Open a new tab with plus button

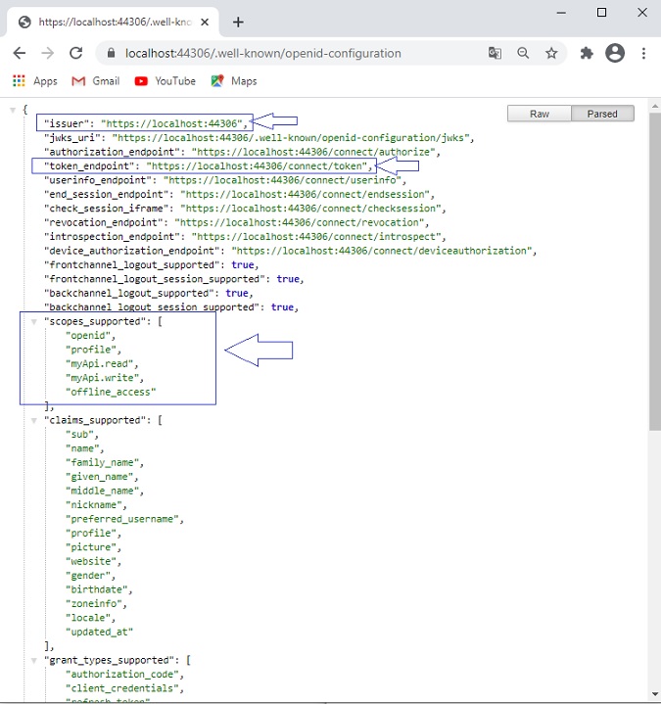click(x=238, y=22)
